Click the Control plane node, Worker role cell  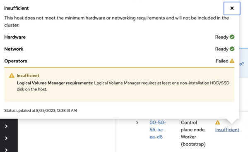tap(193, 133)
